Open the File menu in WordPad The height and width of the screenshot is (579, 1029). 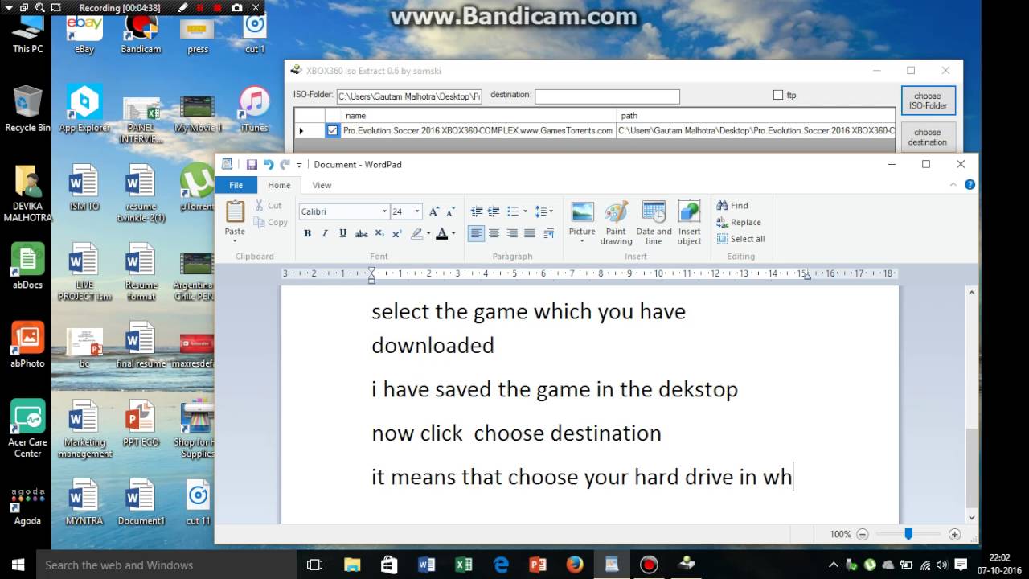pyautogui.click(x=236, y=185)
